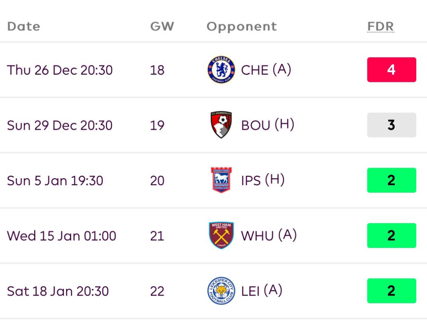Select the WHU (A) opponent label
Viewport: 427px width, 323px height.
coord(269,235)
